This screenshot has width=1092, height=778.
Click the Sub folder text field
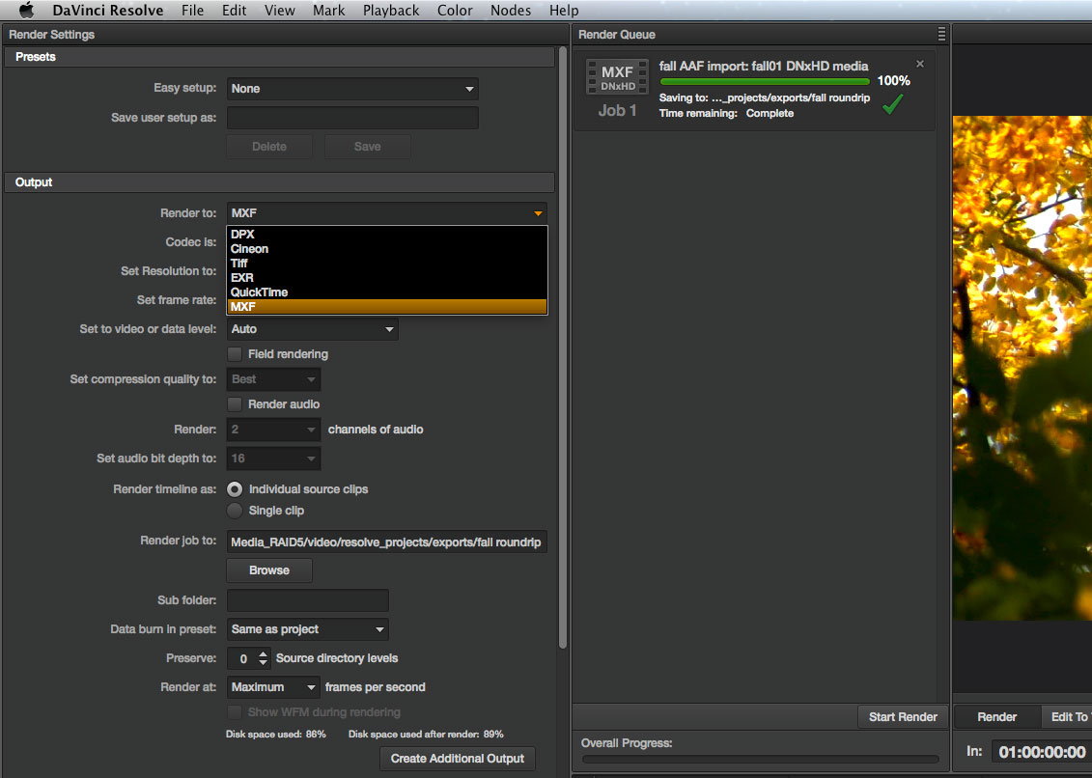tap(307, 600)
